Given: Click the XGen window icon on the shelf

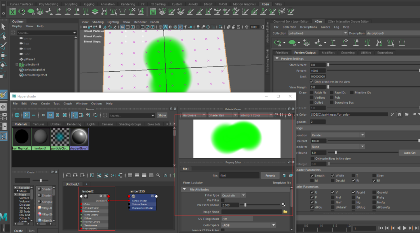Looking at the screenshot, I should 12,12.
